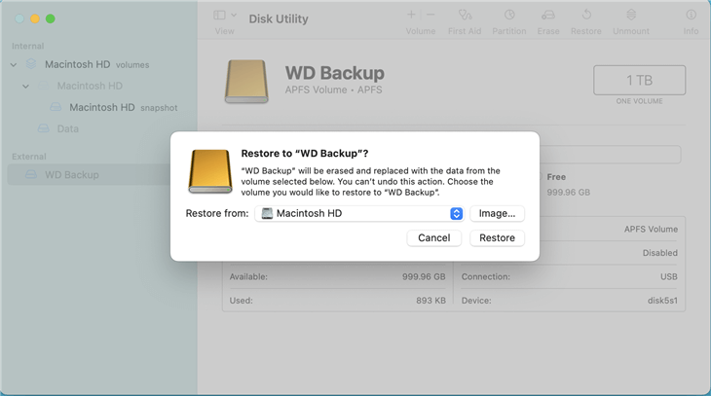711x396 pixels.
Task: Select the Macintosh HD snapshot item
Action: coord(102,107)
